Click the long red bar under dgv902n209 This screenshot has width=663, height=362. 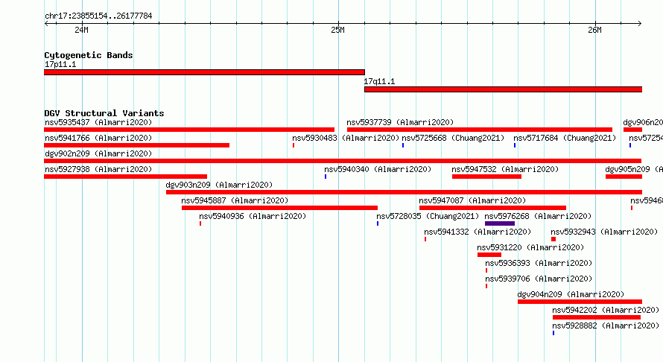click(x=343, y=161)
